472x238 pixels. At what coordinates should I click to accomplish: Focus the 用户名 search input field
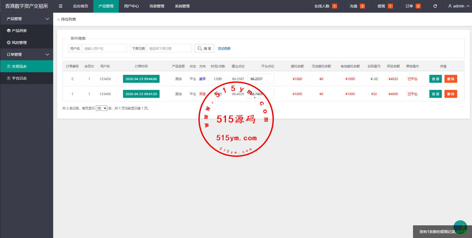tap(104, 48)
